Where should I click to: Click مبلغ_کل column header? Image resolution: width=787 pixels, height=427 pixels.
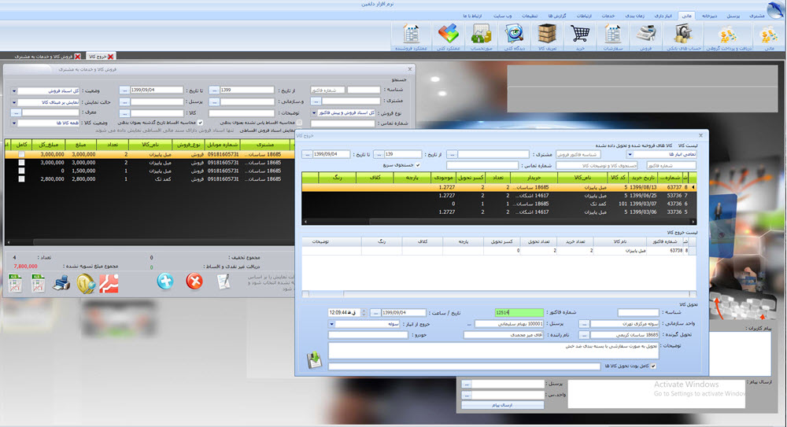click(x=49, y=145)
